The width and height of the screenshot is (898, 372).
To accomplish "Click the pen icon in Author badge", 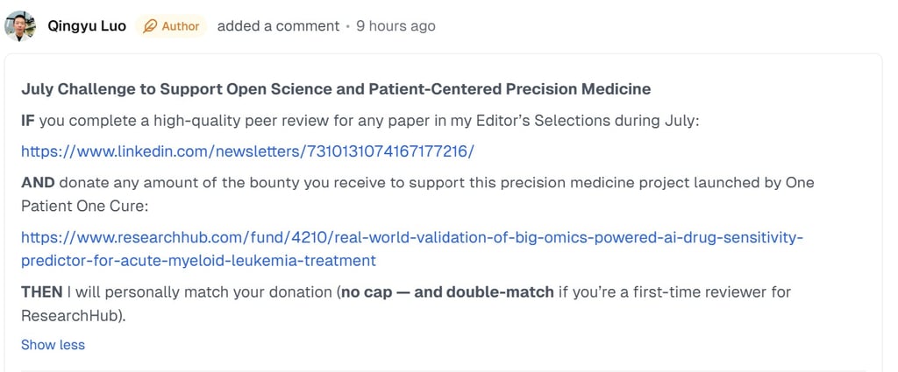I will [150, 26].
